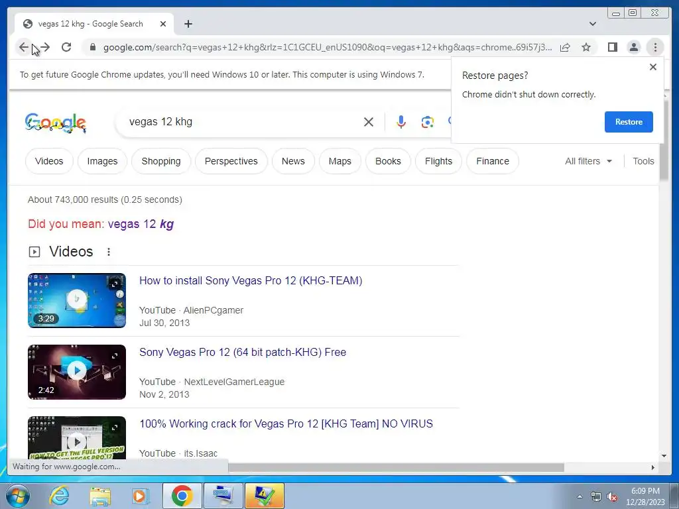Screen dimensions: 679x509
Task: Open 'Sony Vegas Pro 12 (64 bit patch-KHG) Free'
Action: [x=243, y=353]
